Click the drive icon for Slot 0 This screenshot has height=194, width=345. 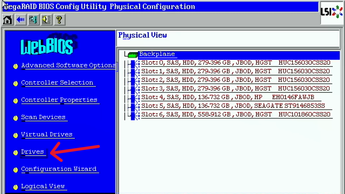(x=135, y=64)
